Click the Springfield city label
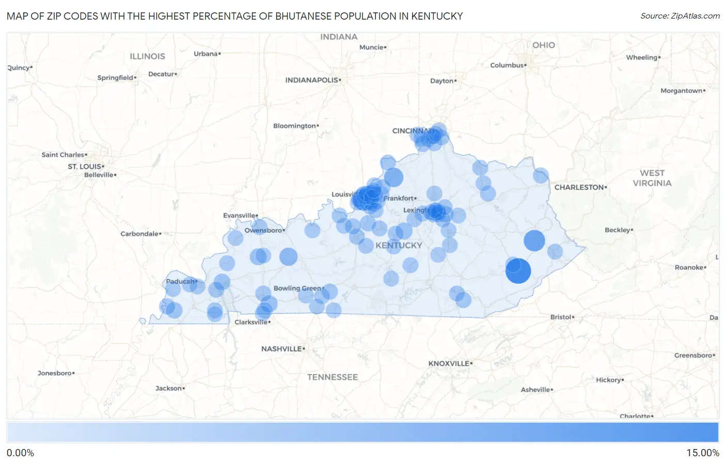Image resolution: width=726 pixels, height=464 pixels. 115,77
